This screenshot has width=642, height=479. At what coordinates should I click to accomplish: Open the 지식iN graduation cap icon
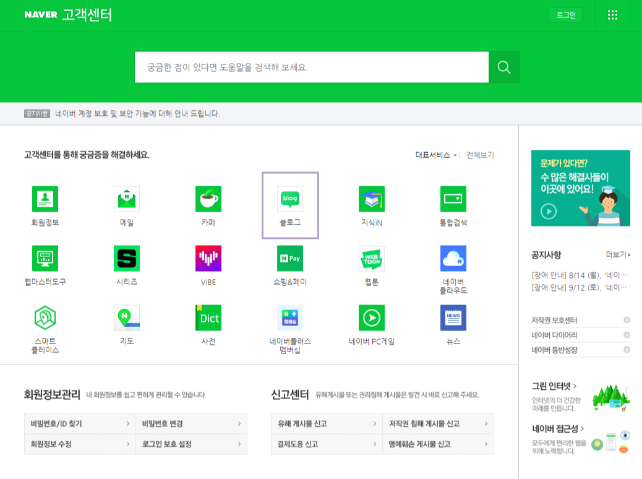pos(371,199)
